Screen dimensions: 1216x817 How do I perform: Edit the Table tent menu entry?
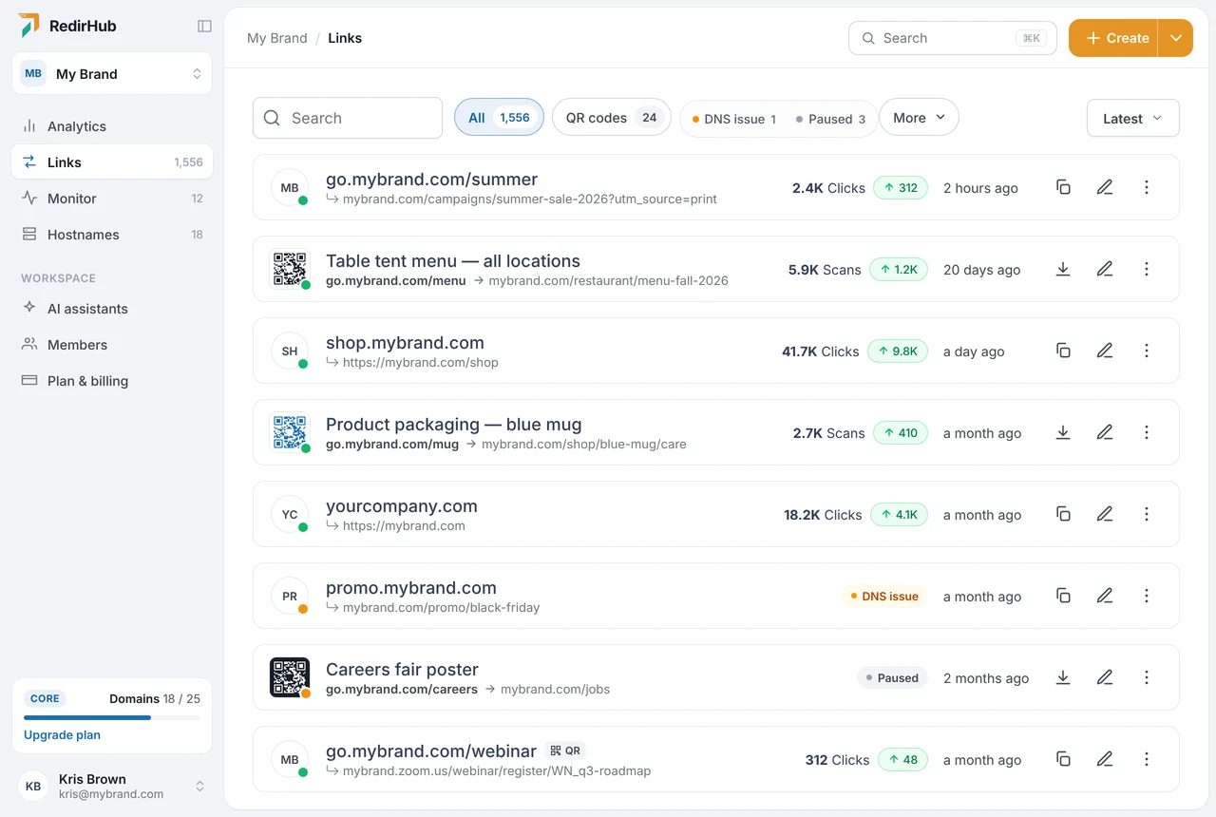pos(1105,269)
